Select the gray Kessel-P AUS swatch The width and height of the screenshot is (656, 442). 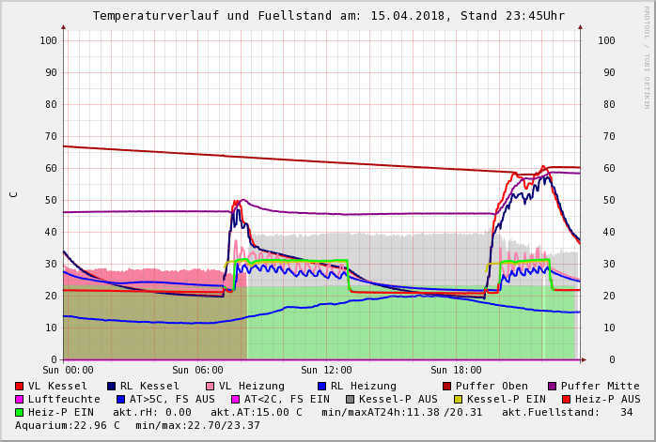[351, 399]
